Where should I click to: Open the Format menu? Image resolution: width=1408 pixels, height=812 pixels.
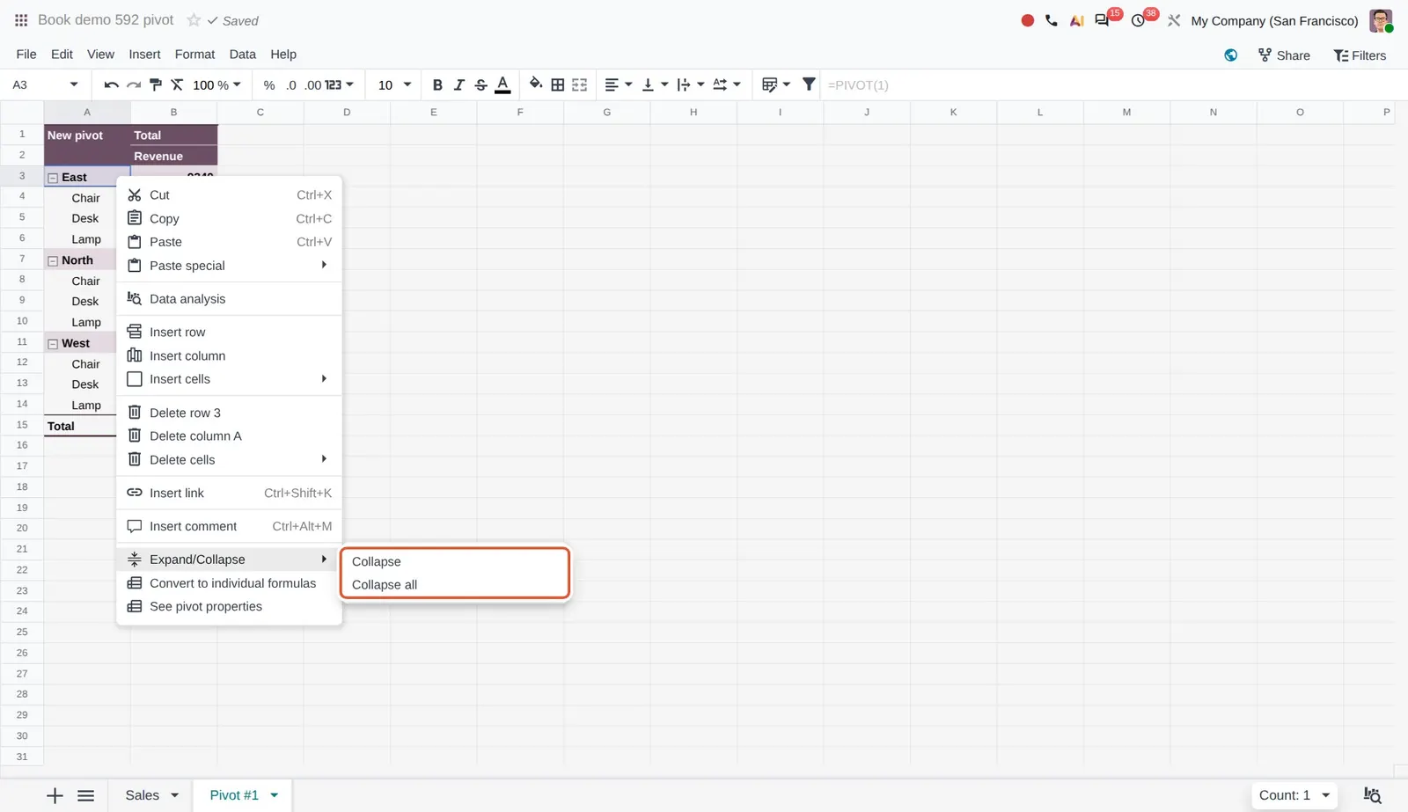coord(194,55)
